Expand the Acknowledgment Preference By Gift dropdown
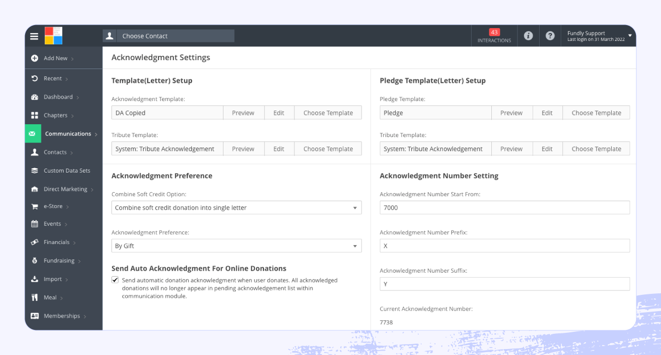 (236, 246)
